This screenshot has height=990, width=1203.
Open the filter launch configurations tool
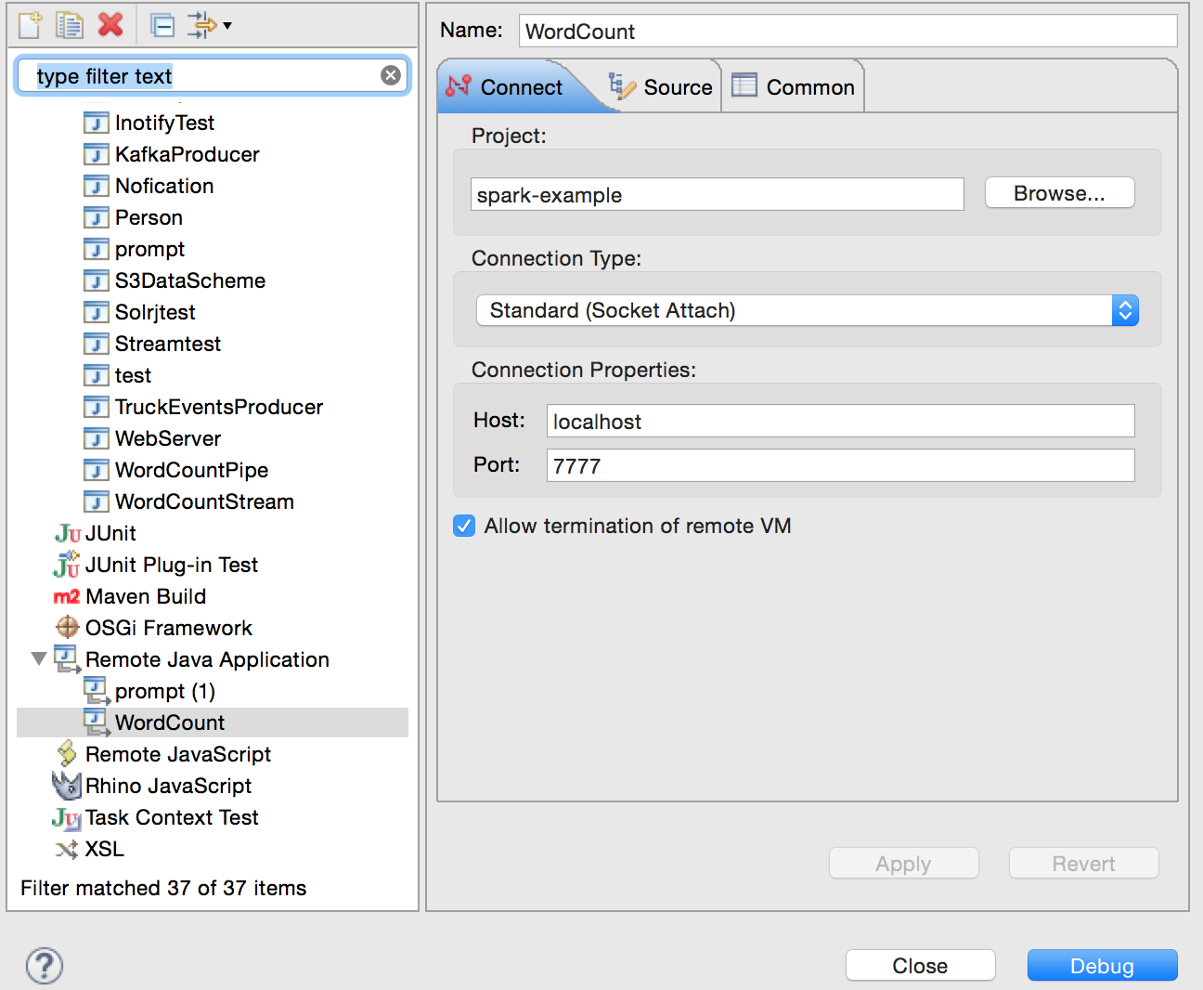coord(204,25)
